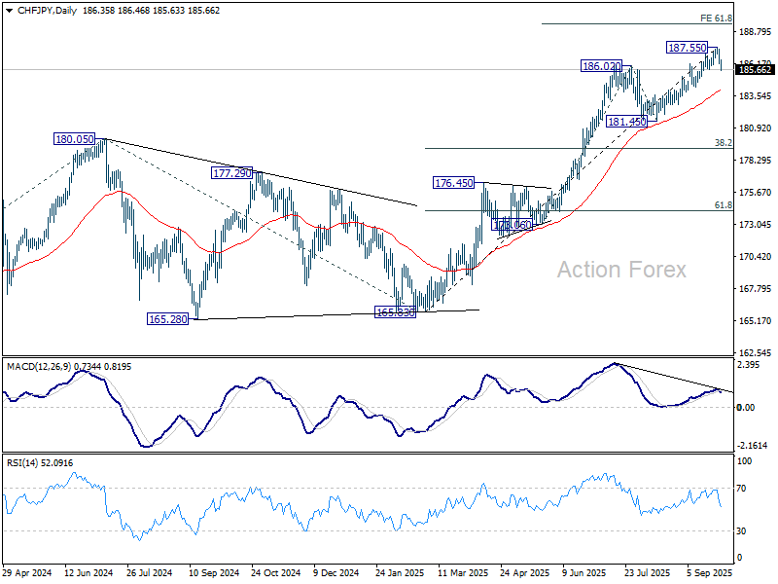778x584 pixels.
Task: Open the chart menu triangle beside CHFJPY
Action: tap(9, 11)
